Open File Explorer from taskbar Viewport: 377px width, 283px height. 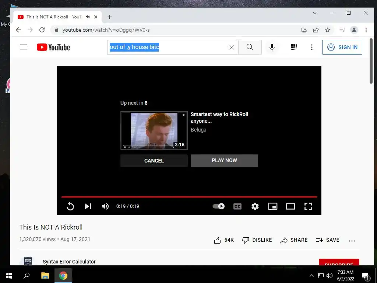pyautogui.click(x=45, y=276)
